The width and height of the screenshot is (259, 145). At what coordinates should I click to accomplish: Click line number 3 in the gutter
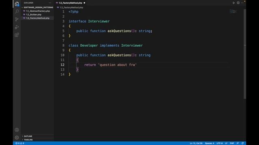click(x=64, y=21)
